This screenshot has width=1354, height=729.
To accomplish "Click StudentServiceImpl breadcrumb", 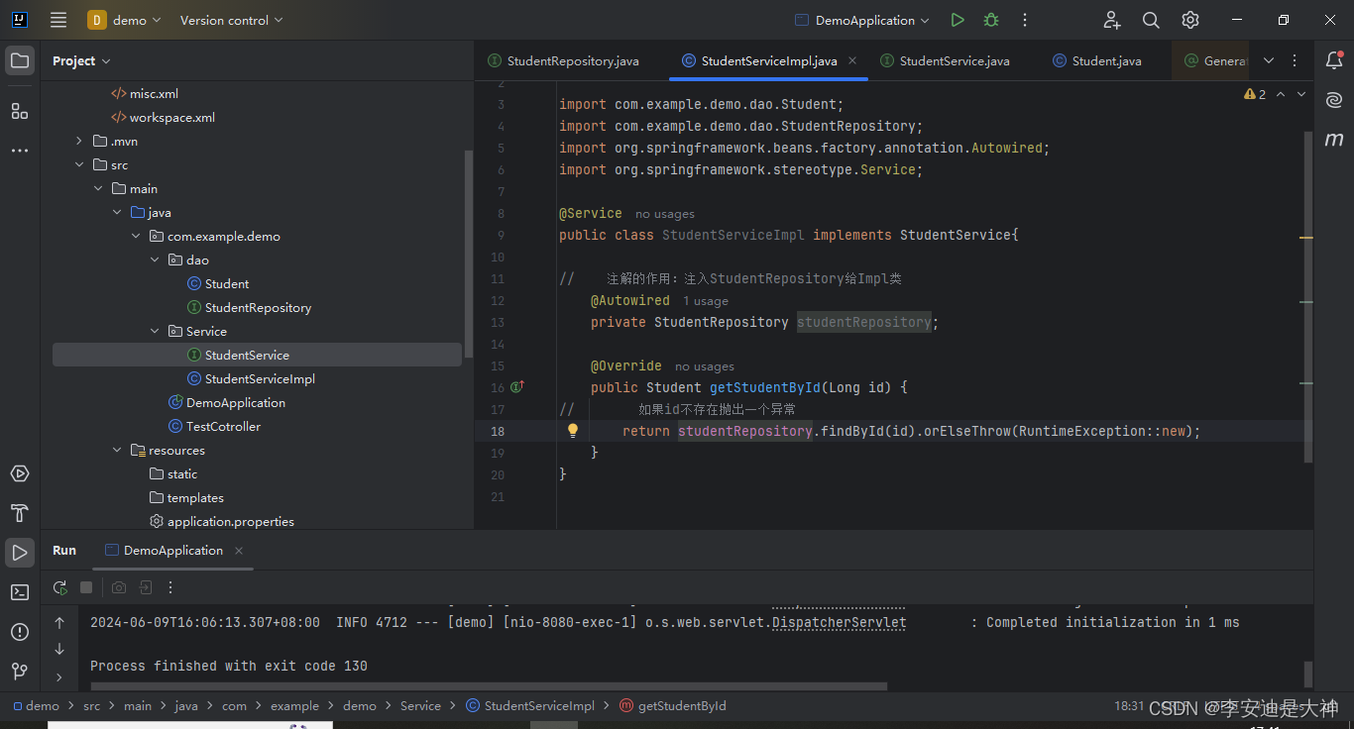I will [x=530, y=706].
